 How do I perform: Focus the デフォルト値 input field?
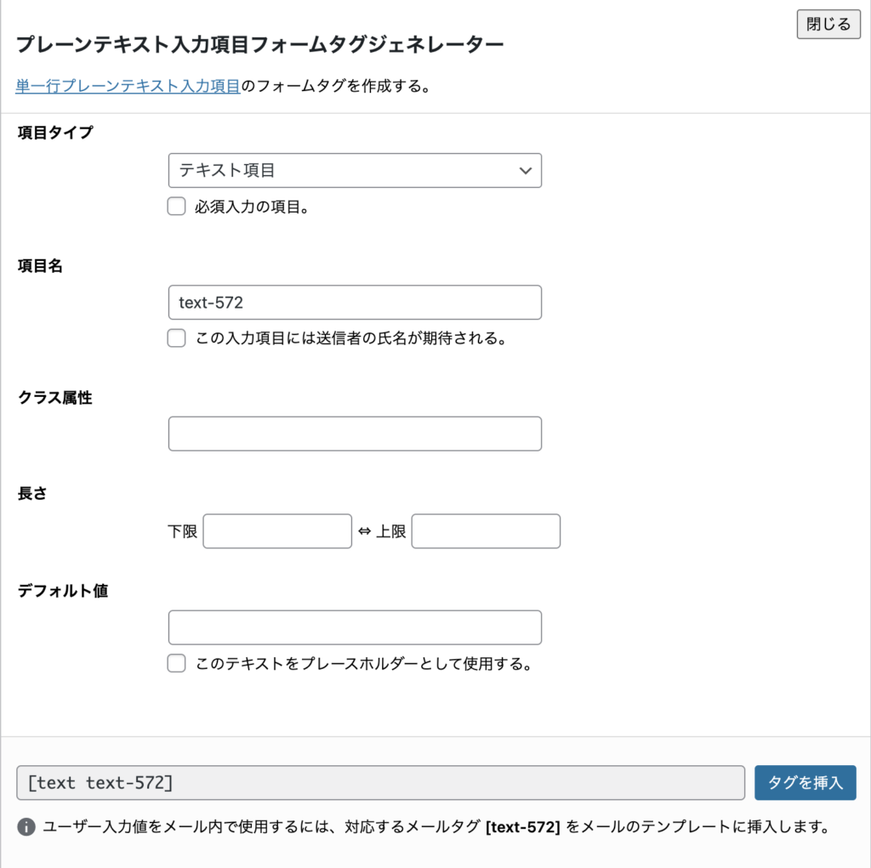(355, 627)
